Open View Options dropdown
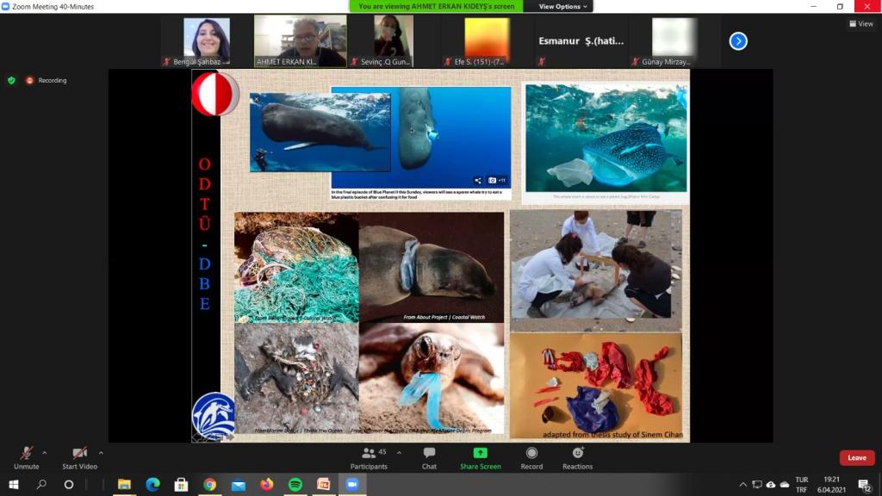Image resolution: width=882 pixels, height=496 pixels. click(x=562, y=6)
